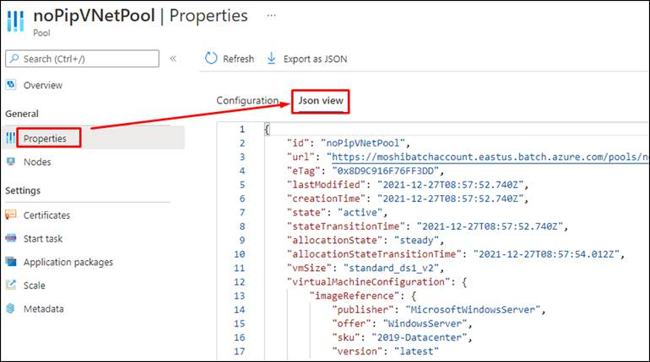Image resolution: width=650 pixels, height=362 pixels.
Task: Focus the Search (Ctrl+/) field
Action: pos(82,59)
